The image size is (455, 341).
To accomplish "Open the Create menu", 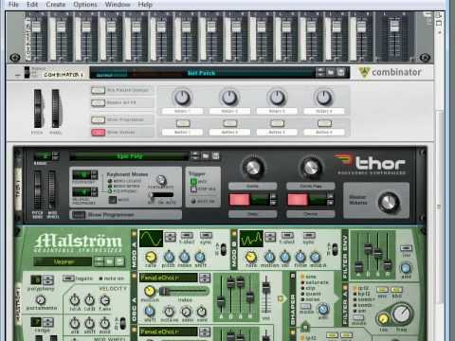I will (x=56, y=5).
